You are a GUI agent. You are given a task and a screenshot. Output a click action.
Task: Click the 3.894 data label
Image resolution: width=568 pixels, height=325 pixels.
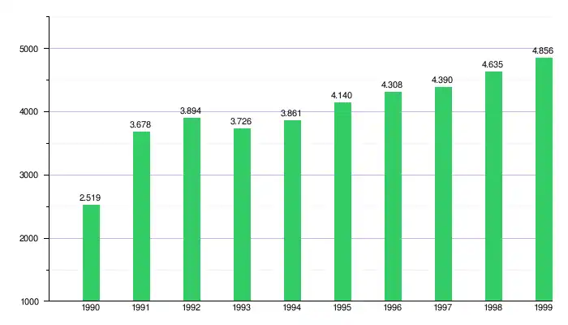[x=191, y=110]
